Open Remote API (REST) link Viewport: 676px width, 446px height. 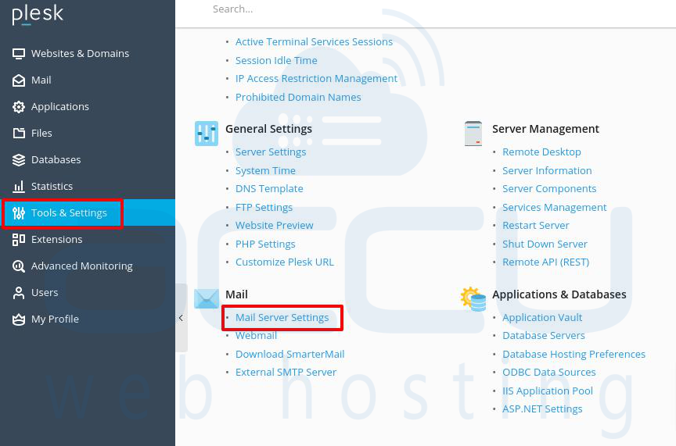pyautogui.click(x=546, y=262)
